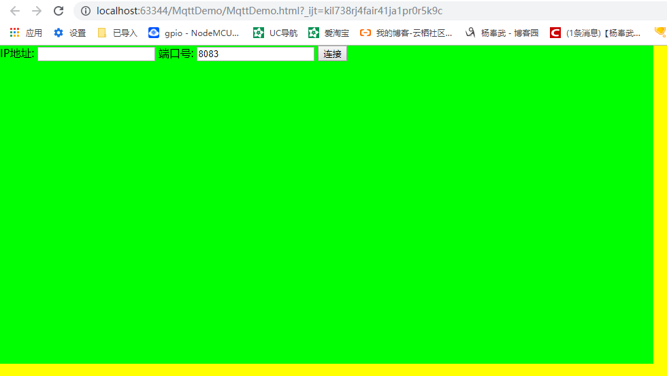Screen dimensions: 667x376
Task: Open the UC导航 bookmark
Action: (x=275, y=33)
